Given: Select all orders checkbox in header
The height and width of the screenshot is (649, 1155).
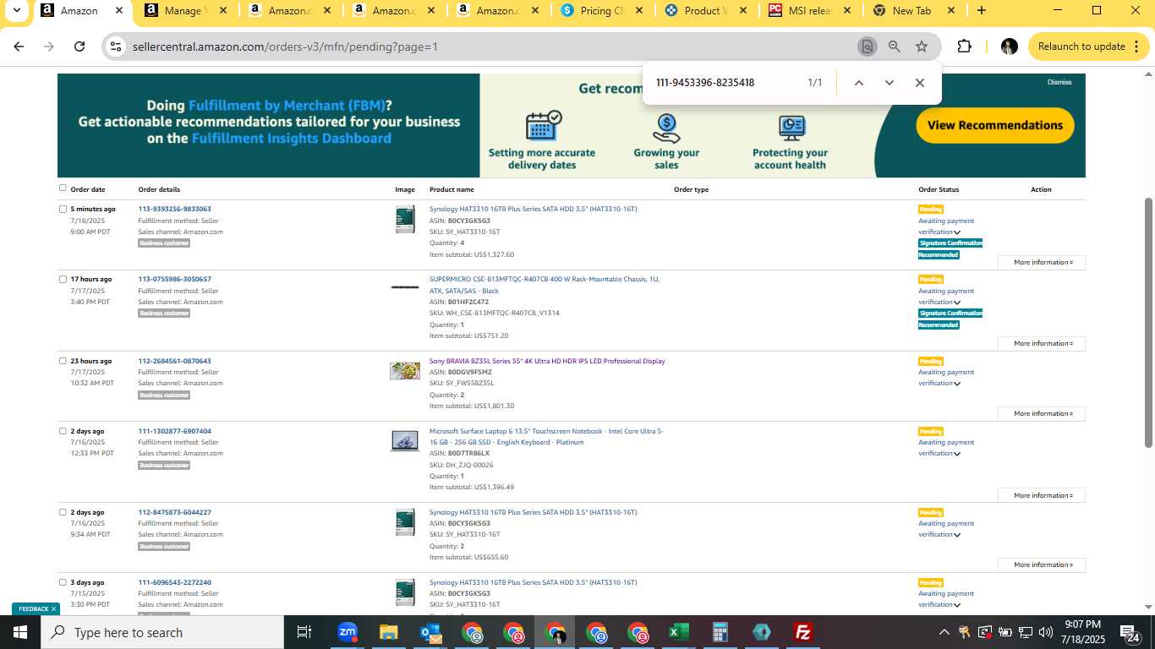Looking at the screenshot, I should pos(63,188).
